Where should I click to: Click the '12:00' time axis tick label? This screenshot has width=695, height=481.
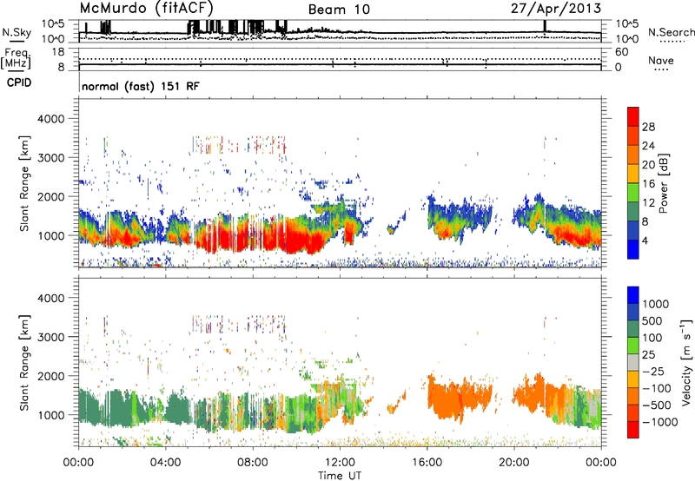[340, 463]
